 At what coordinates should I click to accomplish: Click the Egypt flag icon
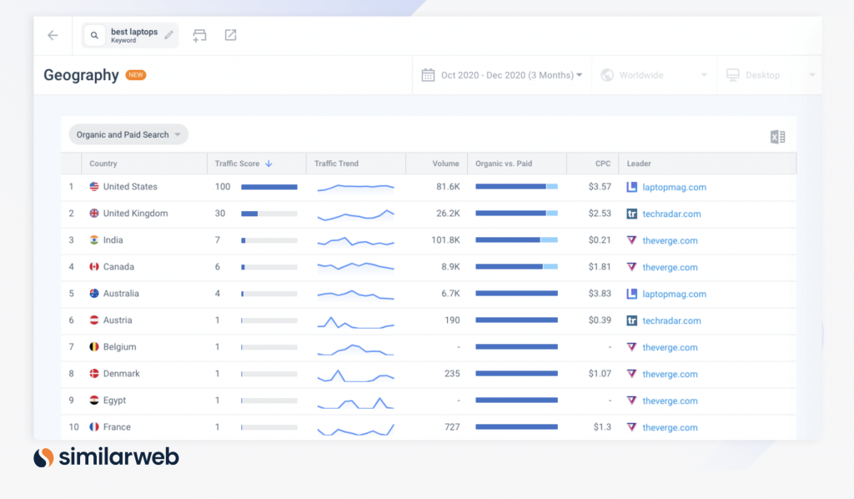94,400
